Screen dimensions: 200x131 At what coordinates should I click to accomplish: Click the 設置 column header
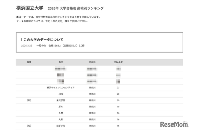[x=29, y=62]
